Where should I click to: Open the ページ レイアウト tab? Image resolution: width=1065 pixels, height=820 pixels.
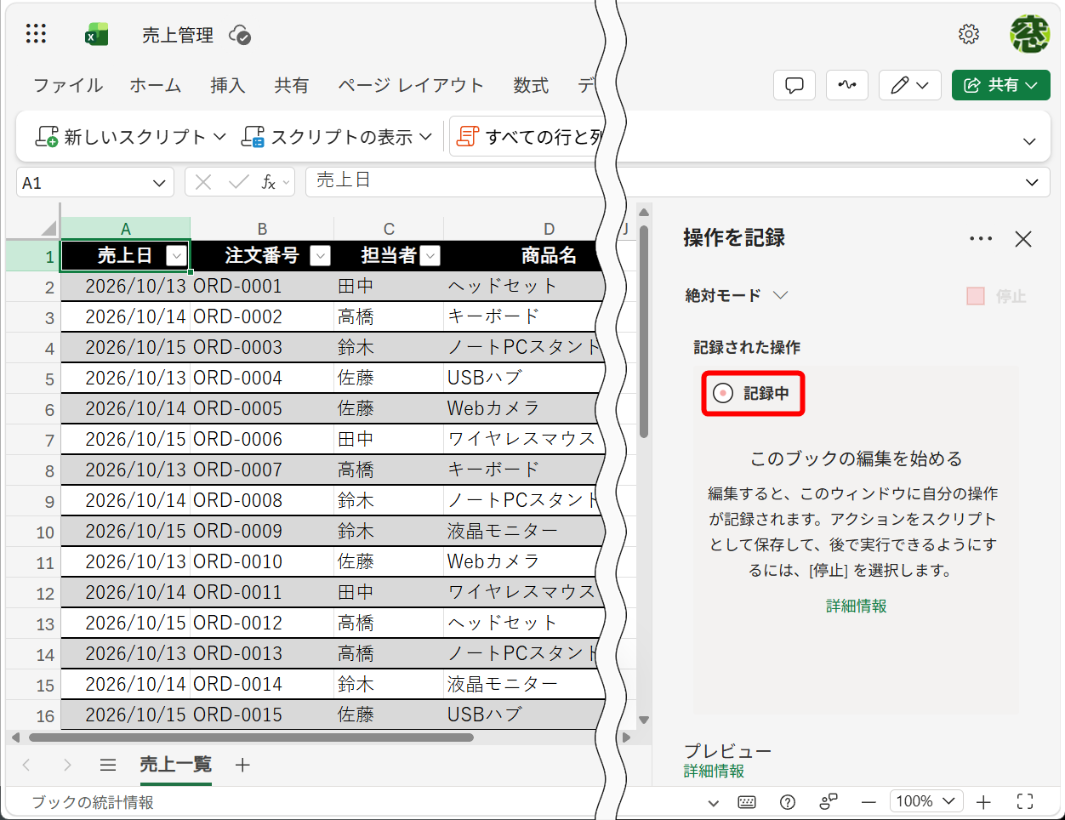(410, 85)
